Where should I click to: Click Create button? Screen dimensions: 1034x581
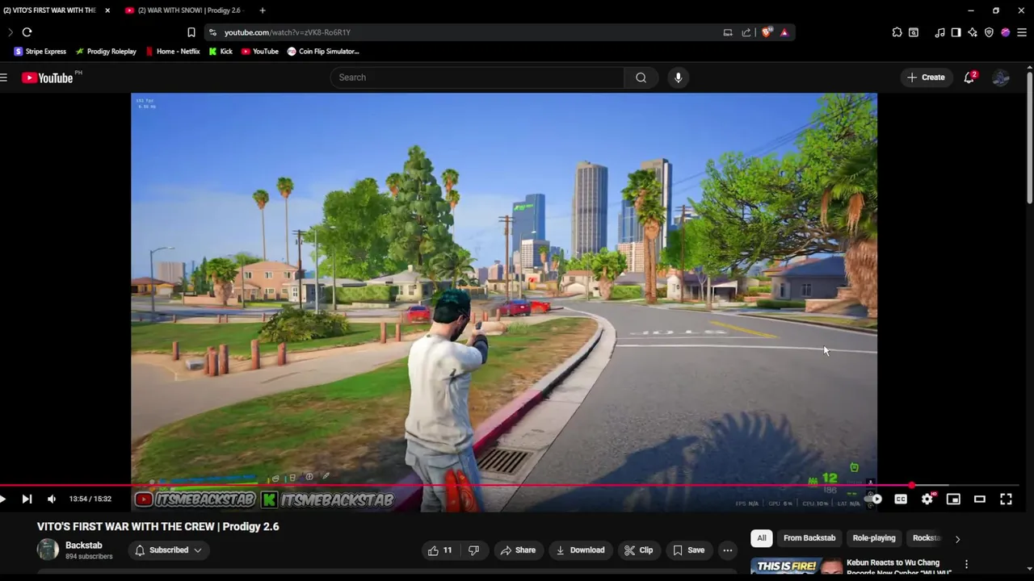[926, 77]
